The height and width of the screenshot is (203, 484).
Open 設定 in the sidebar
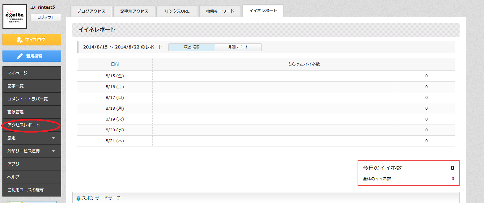(32, 138)
